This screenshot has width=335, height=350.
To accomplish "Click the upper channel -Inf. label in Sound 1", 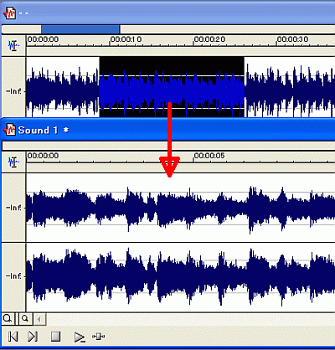I will point(13,208).
